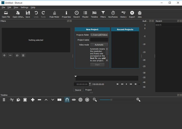Screen dimensions: 182x129
Task: Open the Edit menu
Action: [x=9, y=7]
